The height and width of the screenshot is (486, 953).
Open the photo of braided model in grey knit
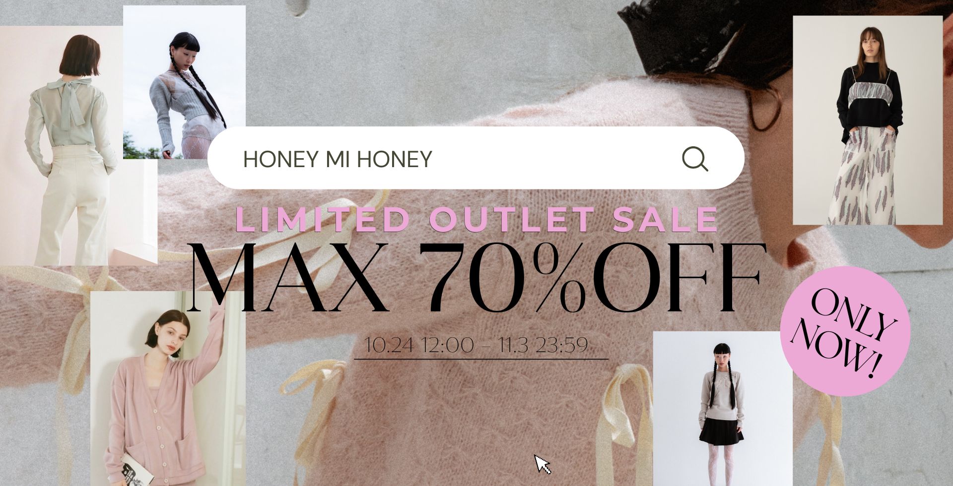pyautogui.click(x=184, y=82)
